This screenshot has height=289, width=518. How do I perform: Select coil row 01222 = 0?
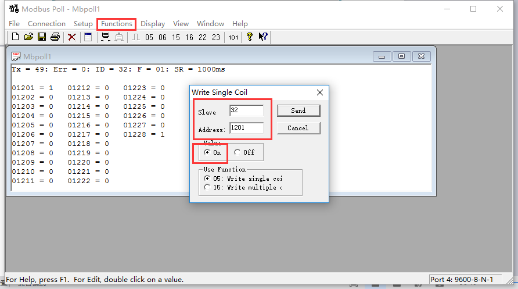pyautogui.click(x=88, y=181)
